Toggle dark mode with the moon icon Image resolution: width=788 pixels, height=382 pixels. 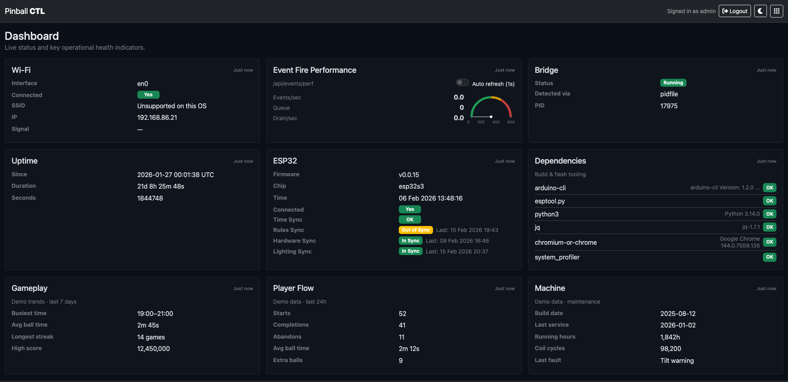[760, 11]
